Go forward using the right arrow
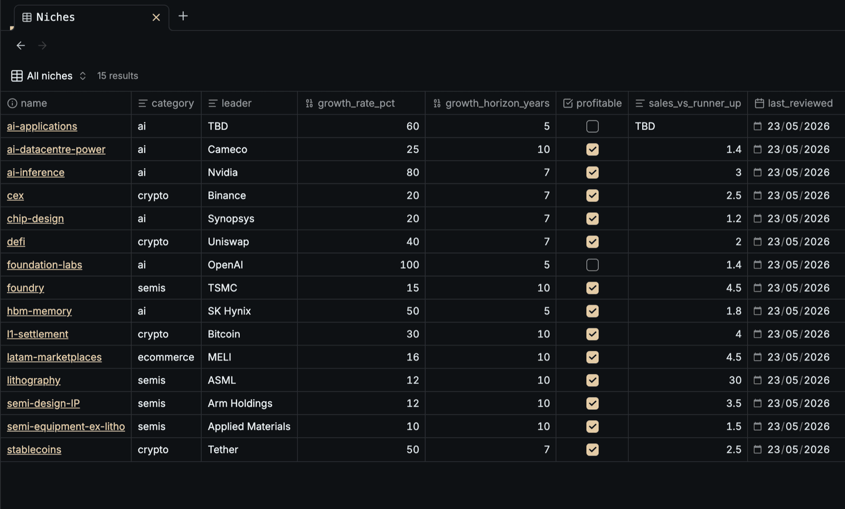Screen dimensions: 845x509 pyautogui.click(x=42, y=45)
